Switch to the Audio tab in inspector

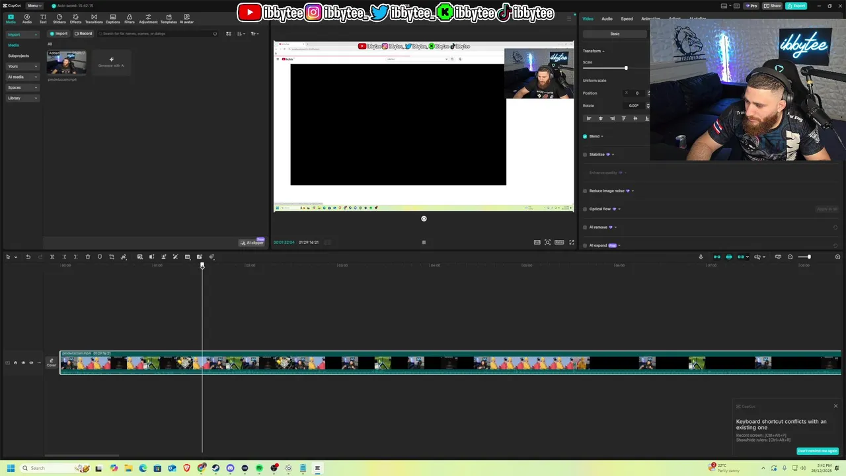coord(607,19)
